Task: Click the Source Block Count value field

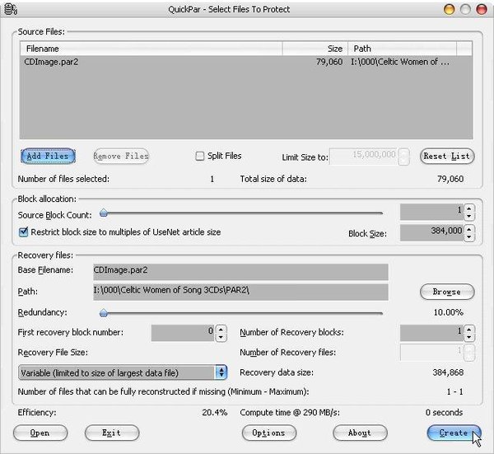Action: tap(431, 212)
